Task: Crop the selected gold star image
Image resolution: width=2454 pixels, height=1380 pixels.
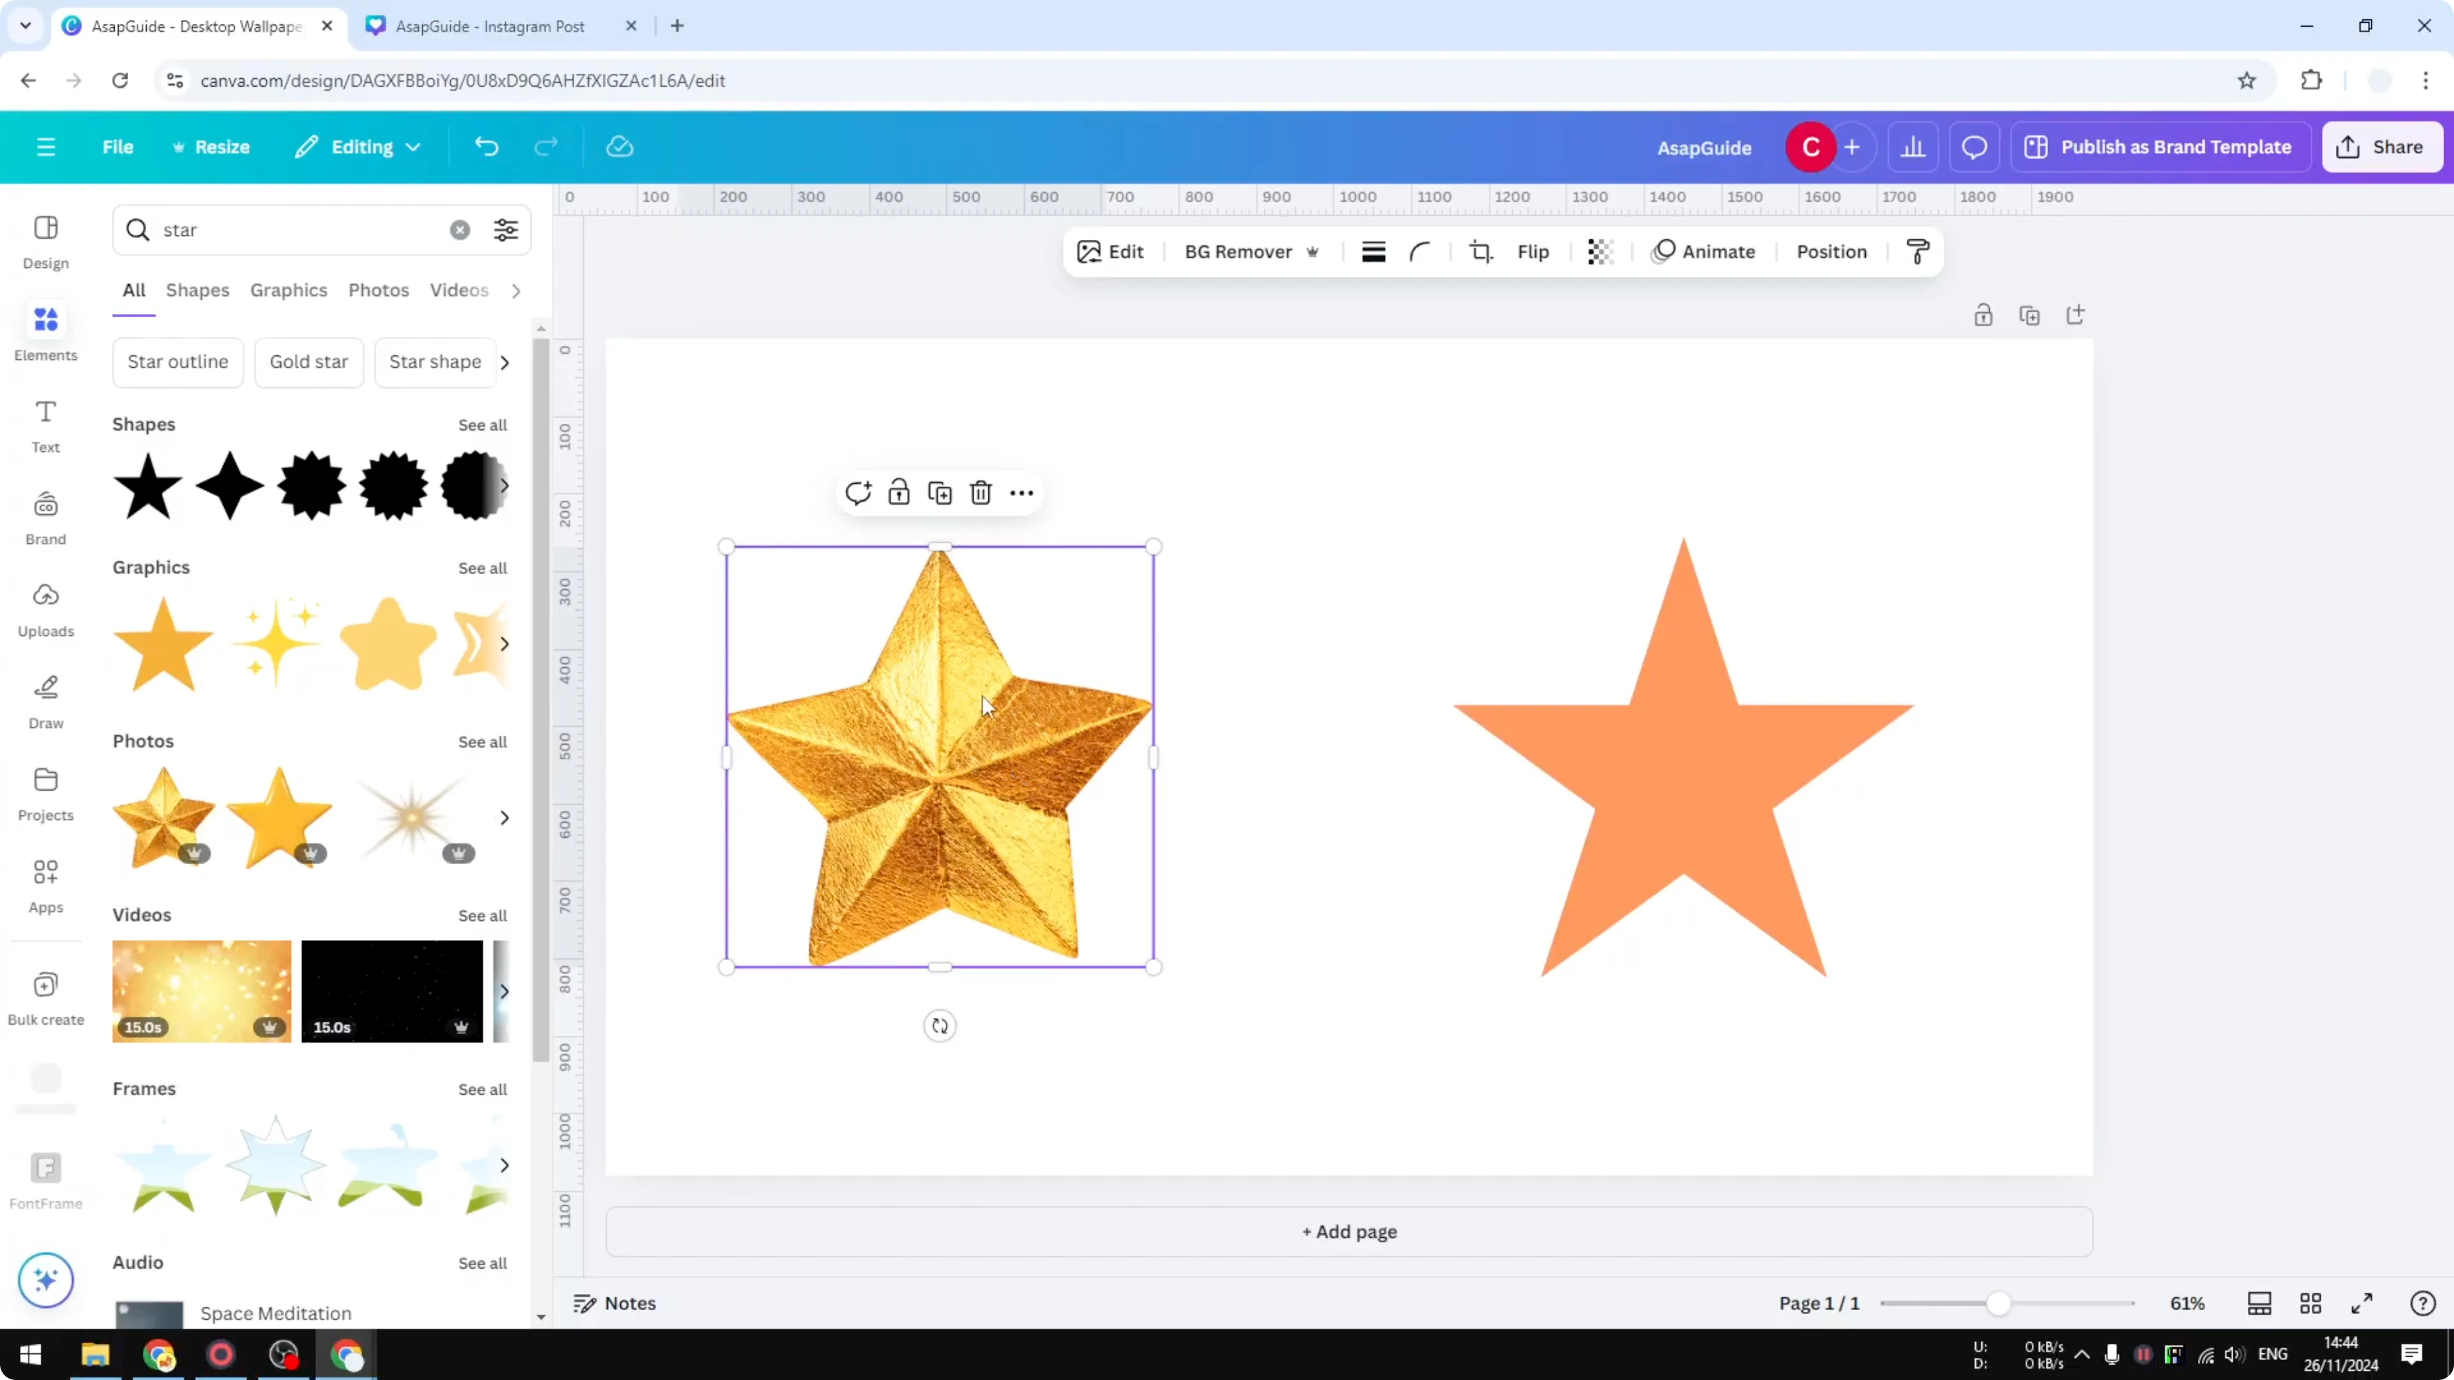Action: [x=1480, y=251]
